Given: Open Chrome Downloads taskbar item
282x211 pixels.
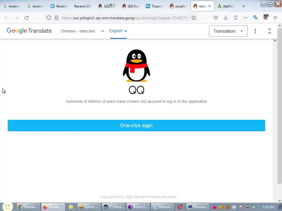Looking at the screenshot, I should 28,207.
